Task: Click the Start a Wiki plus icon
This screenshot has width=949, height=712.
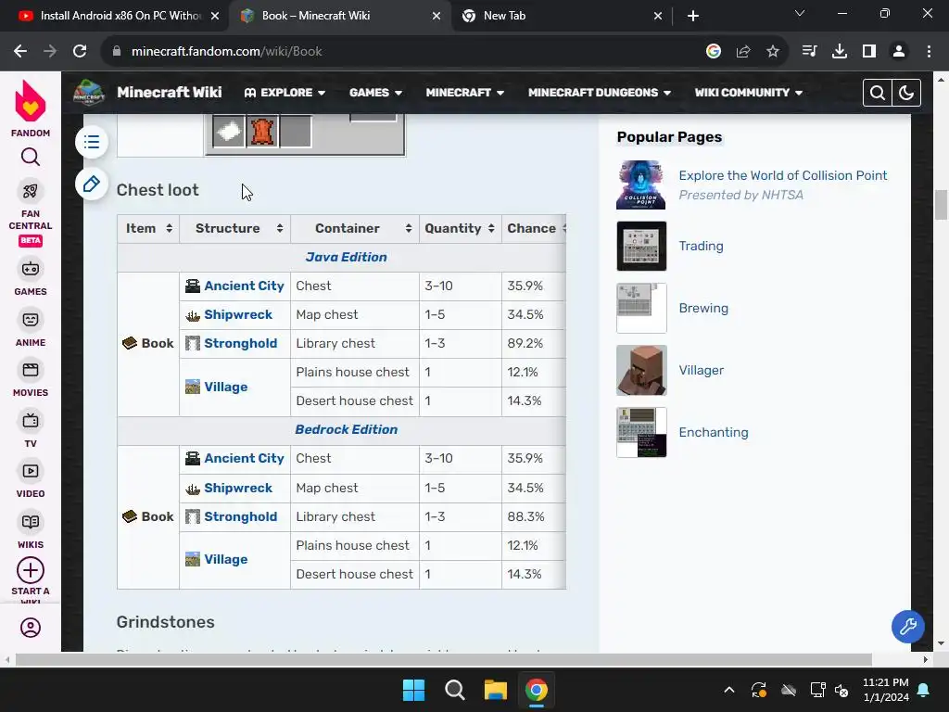Action: point(31,570)
